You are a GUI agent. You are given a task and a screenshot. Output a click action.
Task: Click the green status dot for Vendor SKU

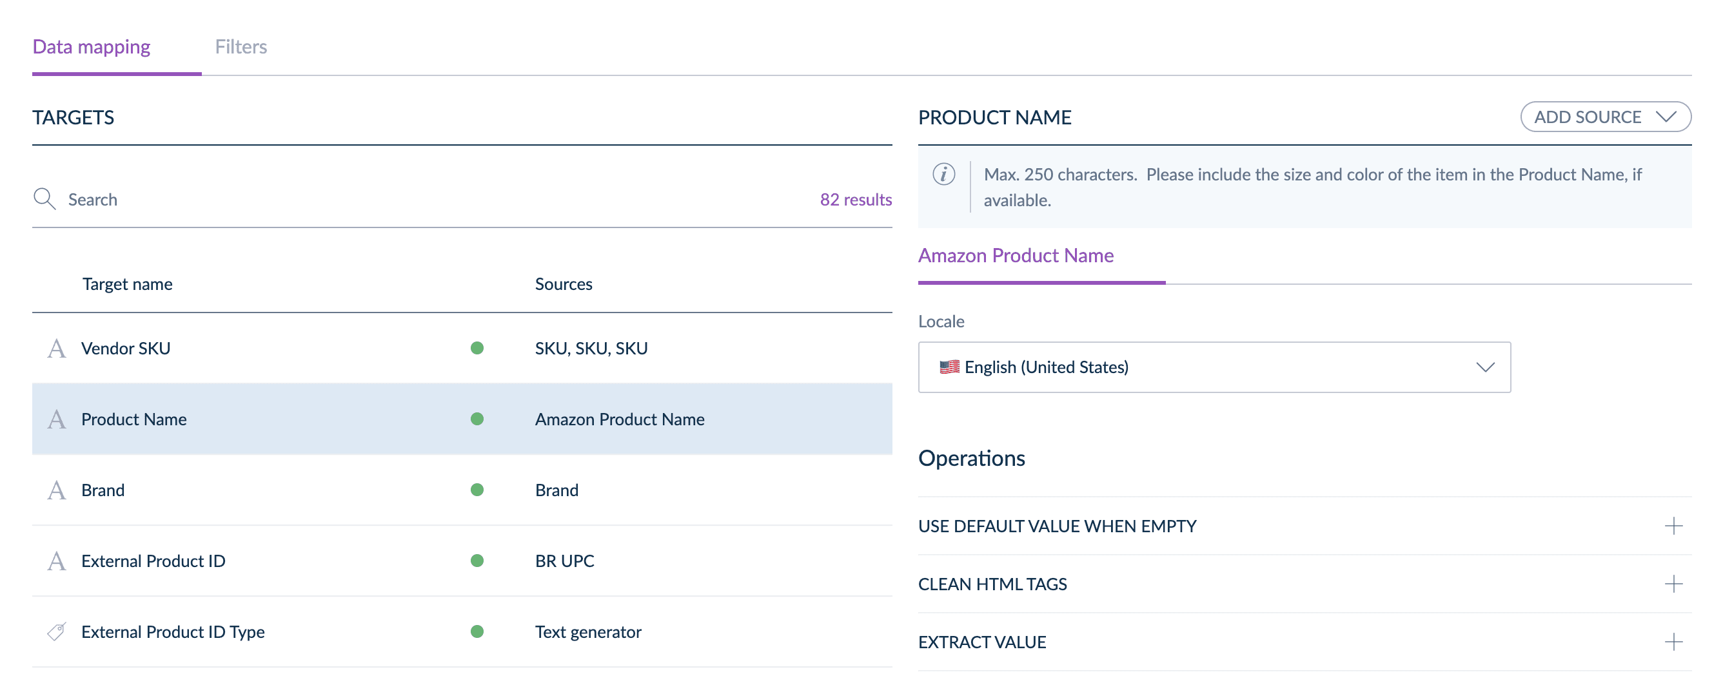pos(477,348)
